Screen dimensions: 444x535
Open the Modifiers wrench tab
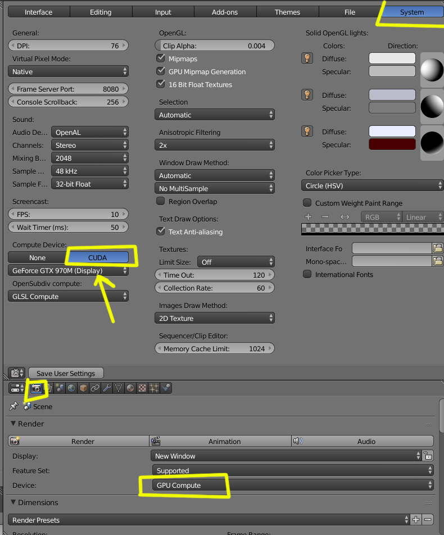pos(107,388)
